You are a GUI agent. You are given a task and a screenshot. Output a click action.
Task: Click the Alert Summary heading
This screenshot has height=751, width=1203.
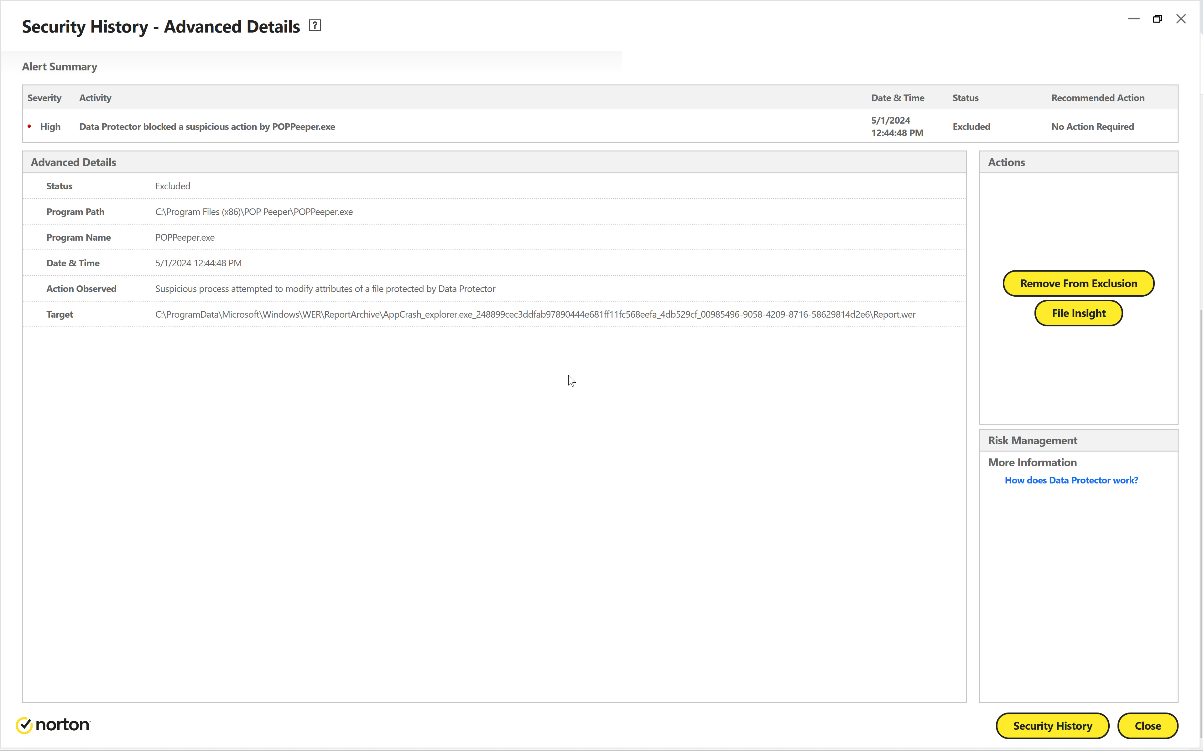pyautogui.click(x=60, y=67)
